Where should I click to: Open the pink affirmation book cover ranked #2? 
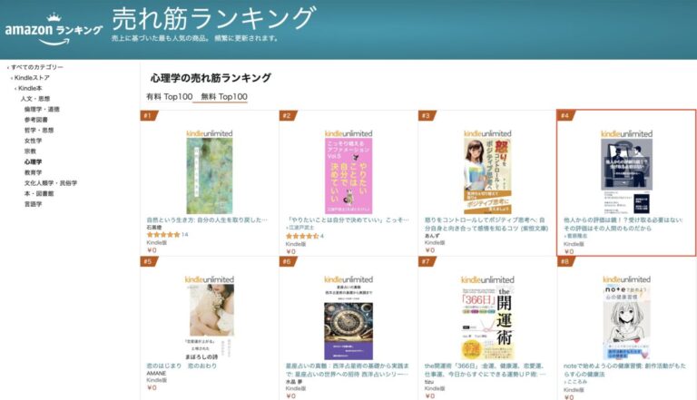pyautogui.click(x=348, y=176)
